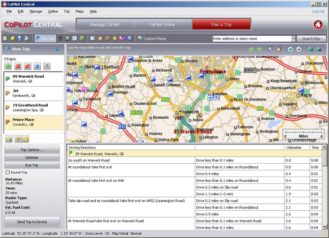The height and width of the screenshot is (238, 329).
Task: Click the Search Map button
Action: pyautogui.click(x=311, y=39)
